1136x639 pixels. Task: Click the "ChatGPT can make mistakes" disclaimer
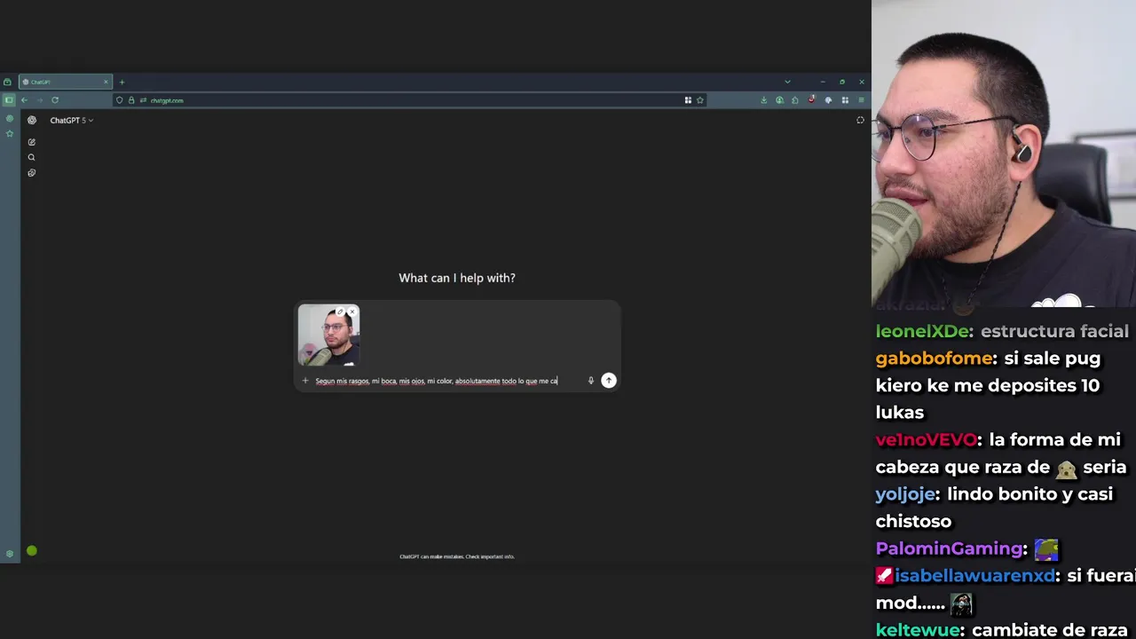457,556
